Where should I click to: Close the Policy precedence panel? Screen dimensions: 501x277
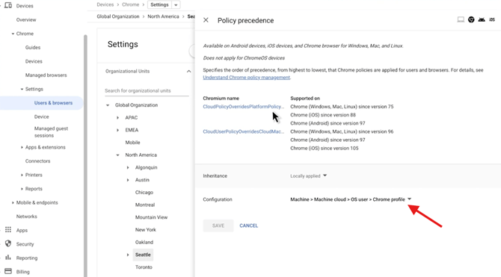click(206, 20)
